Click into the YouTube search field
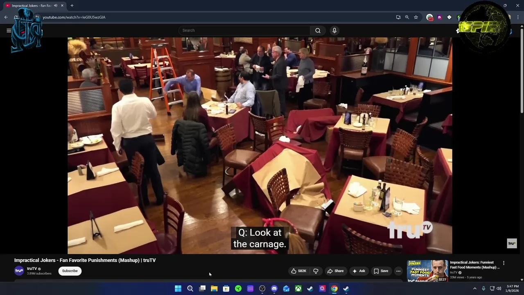This screenshot has height=295, width=524. point(244,30)
